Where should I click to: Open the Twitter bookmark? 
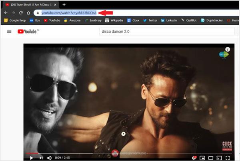tap(150, 20)
